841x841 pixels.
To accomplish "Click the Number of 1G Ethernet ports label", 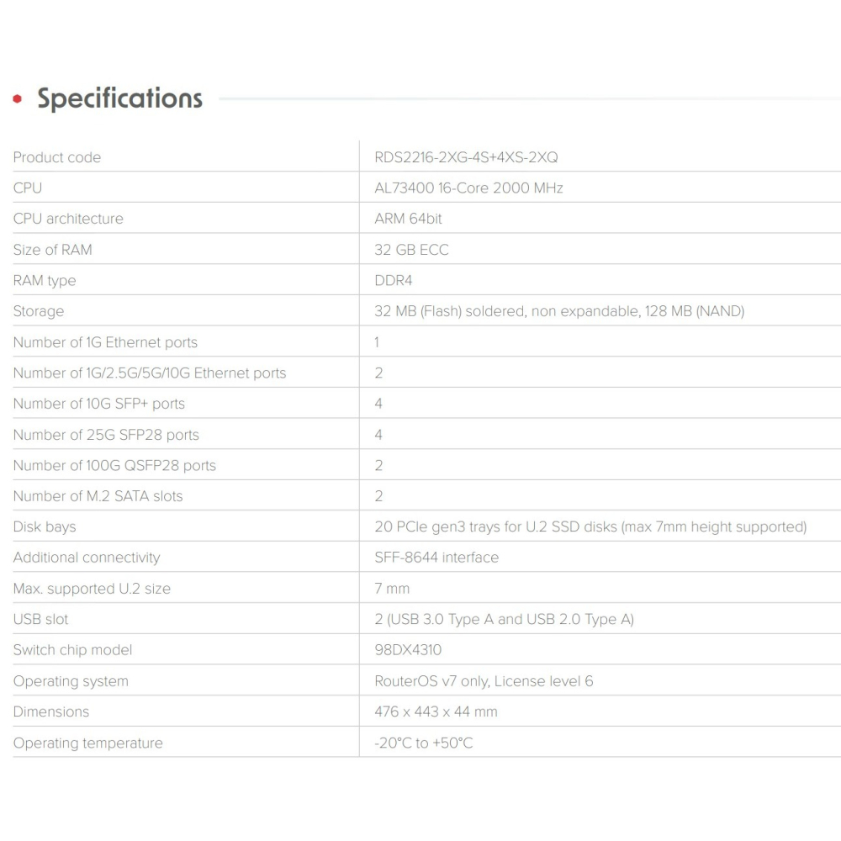I will (x=105, y=342).
